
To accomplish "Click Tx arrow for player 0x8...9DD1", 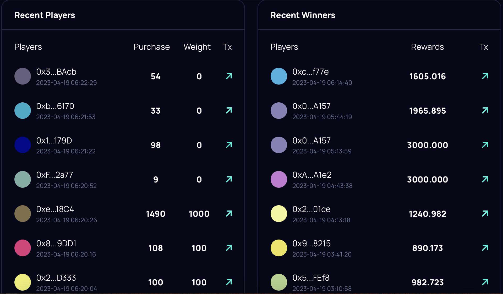I will pos(229,248).
